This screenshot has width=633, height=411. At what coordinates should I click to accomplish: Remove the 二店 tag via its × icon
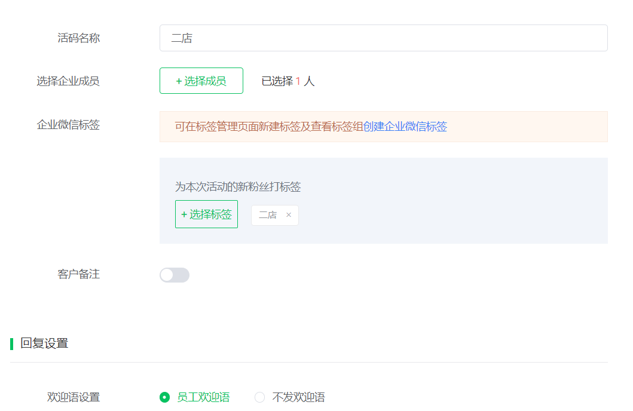click(289, 214)
